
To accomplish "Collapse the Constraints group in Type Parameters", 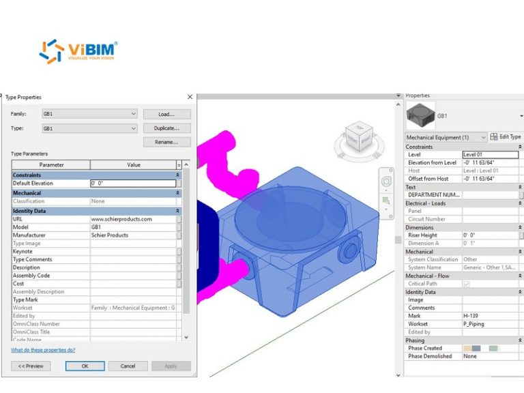I will [x=178, y=175].
